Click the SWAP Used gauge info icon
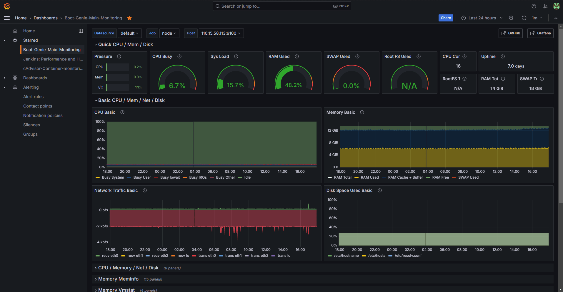 (357, 56)
